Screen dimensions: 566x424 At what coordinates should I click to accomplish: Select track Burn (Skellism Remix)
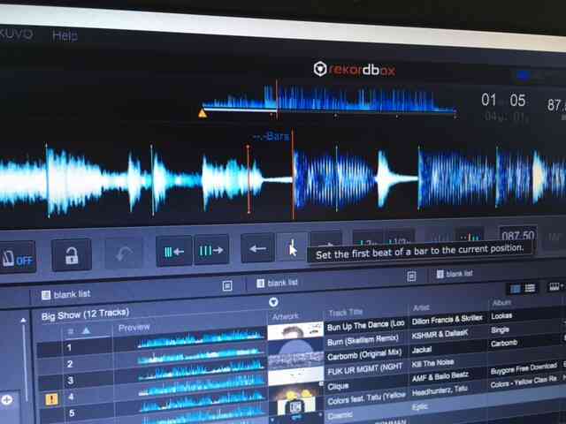[x=363, y=340]
